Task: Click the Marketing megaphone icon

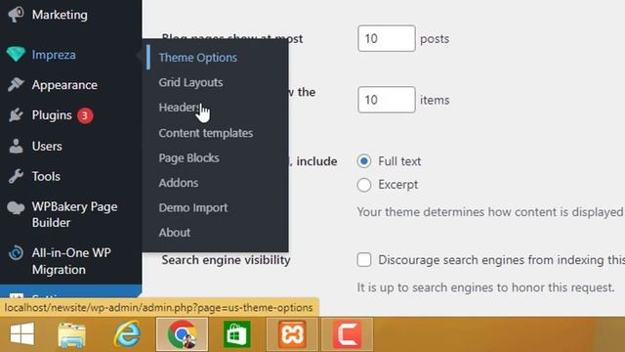Action: click(16, 15)
